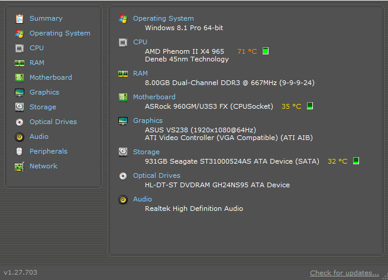388x280 pixels.
Task: Click Motherboard heading in summary panel
Action: click(x=154, y=97)
